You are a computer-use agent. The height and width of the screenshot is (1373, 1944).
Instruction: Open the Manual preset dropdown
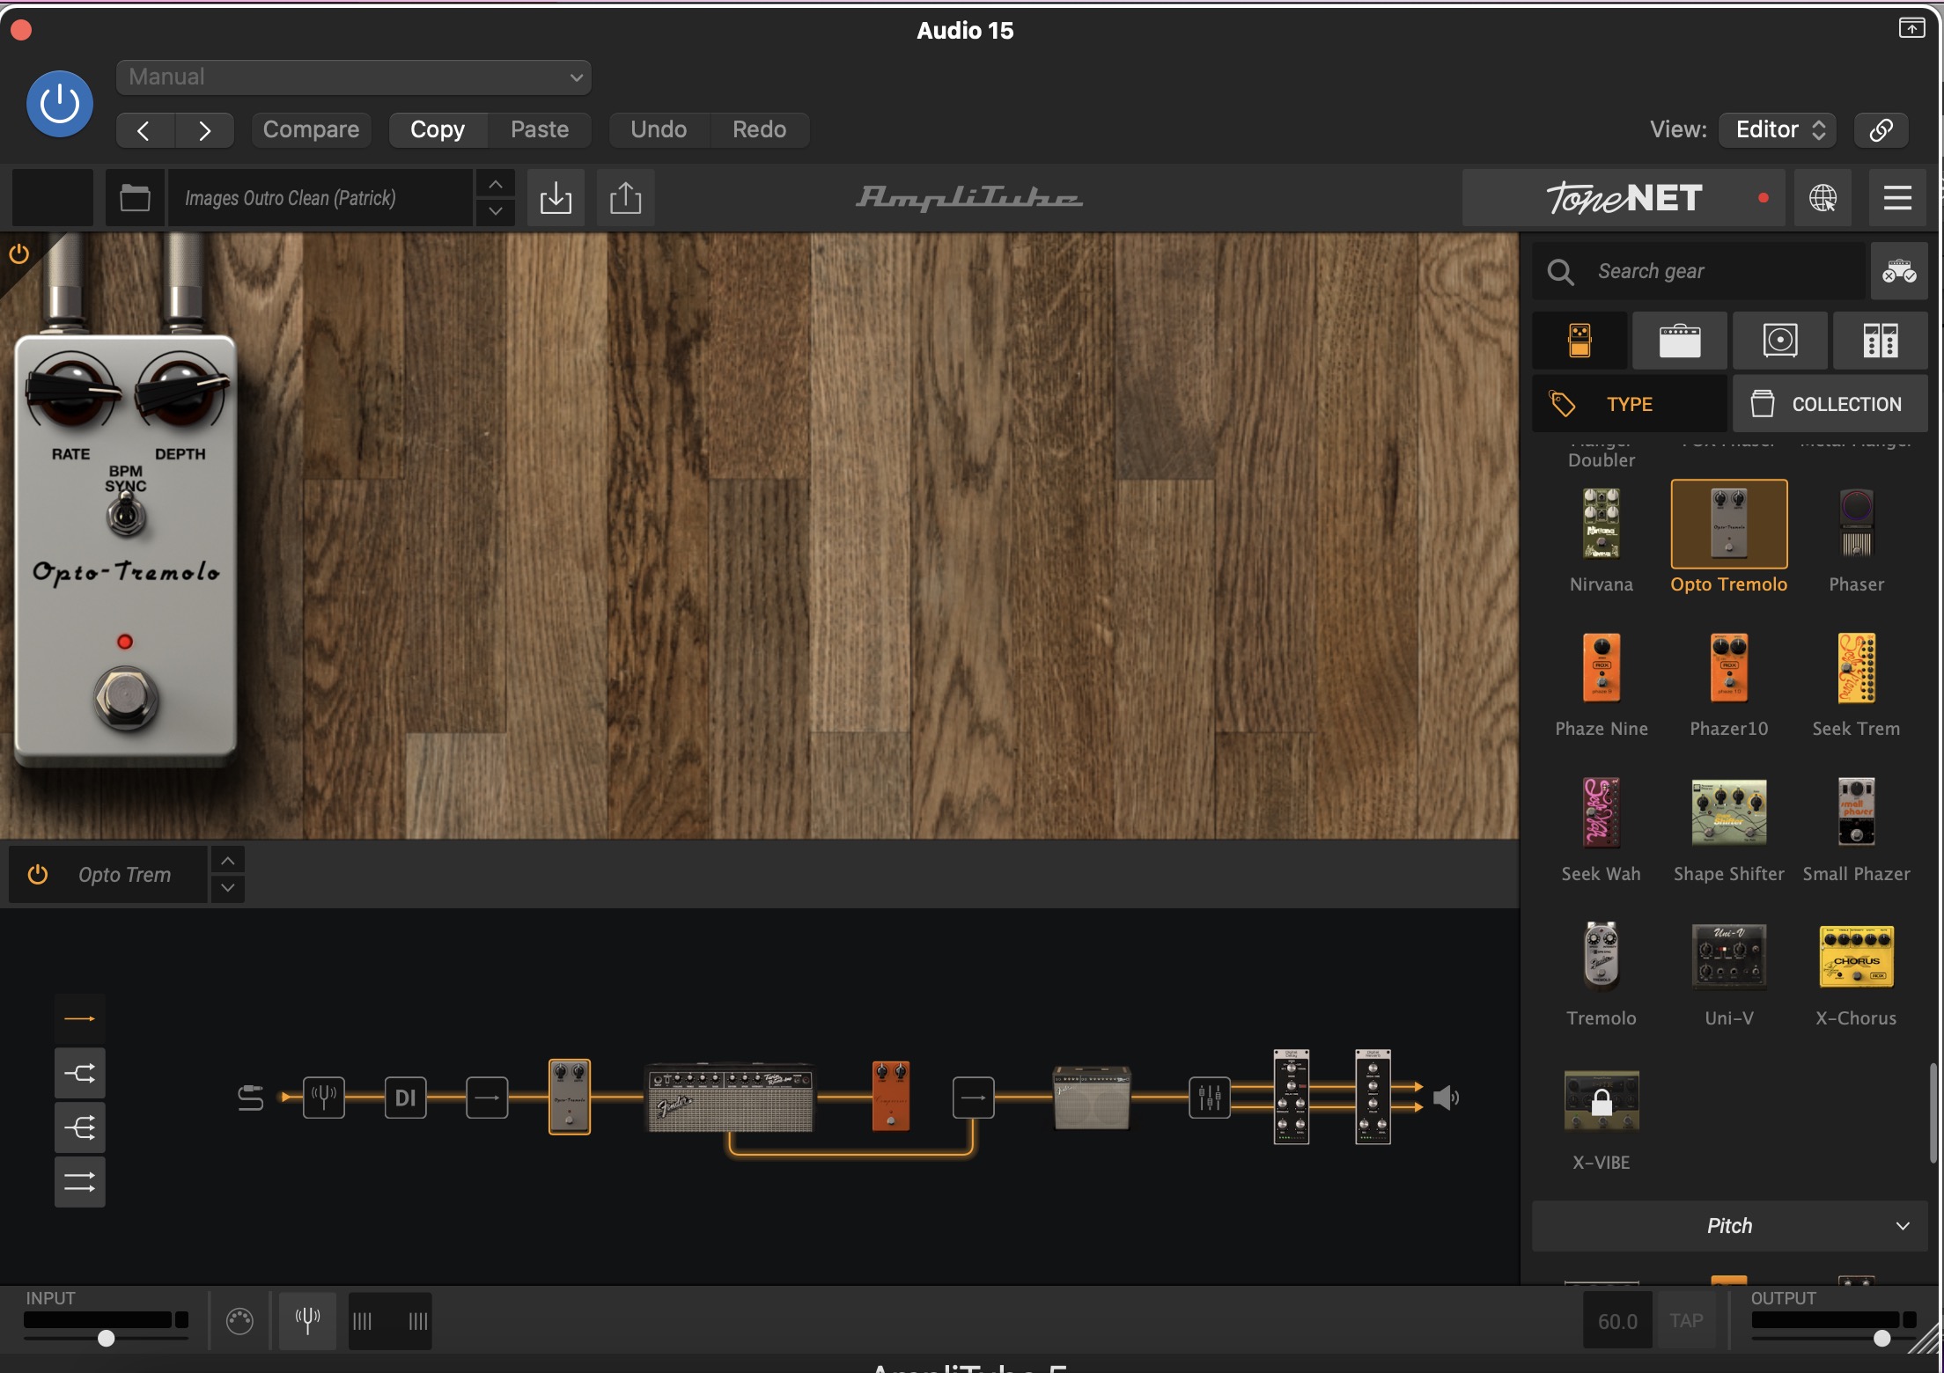(x=354, y=77)
